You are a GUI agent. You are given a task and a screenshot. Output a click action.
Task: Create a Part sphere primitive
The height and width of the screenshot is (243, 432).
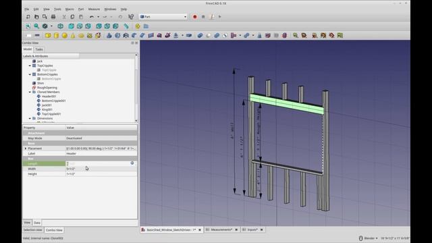(65, 36)
